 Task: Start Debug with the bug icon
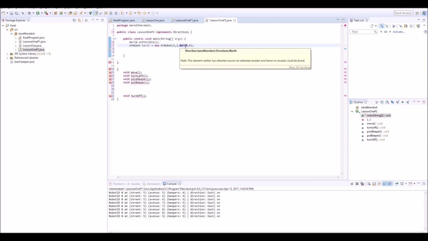29,13
